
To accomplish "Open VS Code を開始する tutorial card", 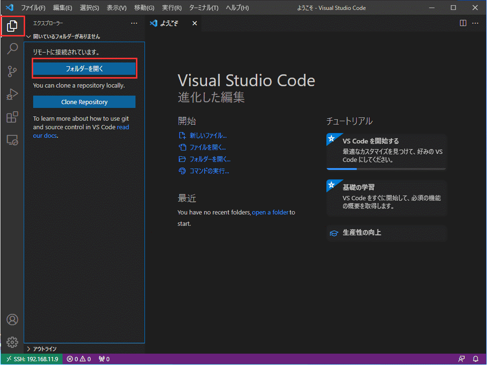I will (x=387, y=151).
